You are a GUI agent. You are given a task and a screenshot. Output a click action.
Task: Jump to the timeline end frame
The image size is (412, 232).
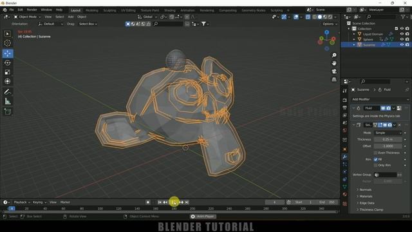coord(187,202)
